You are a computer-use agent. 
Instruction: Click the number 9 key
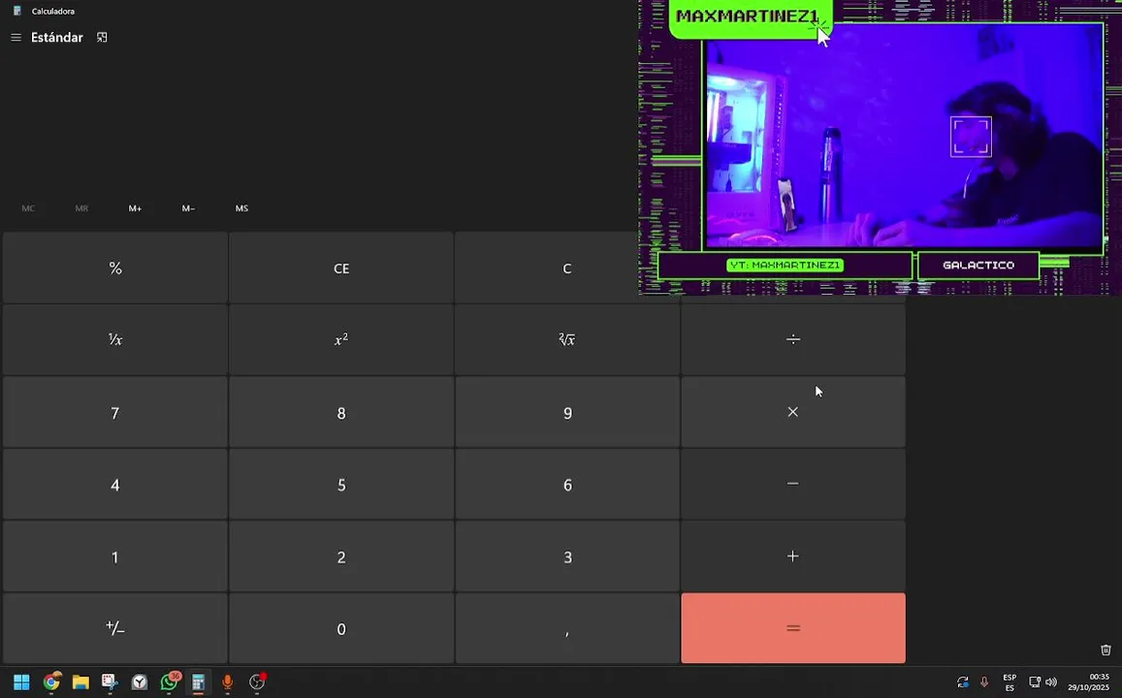(567, 412)
